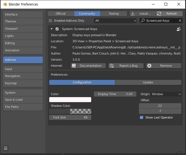Open the Save & Load section
Screen dimensions: 186x155
23,100
